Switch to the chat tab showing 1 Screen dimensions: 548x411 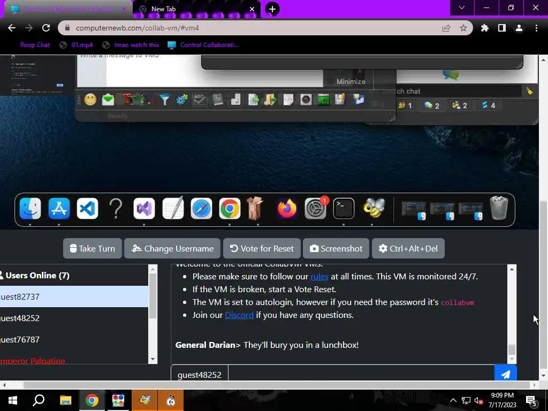pyautogui.click(x=406, y=105)
